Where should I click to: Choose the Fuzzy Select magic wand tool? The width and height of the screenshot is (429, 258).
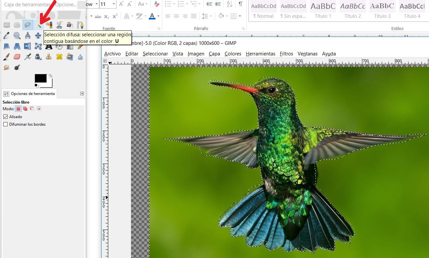coord(38,25)
